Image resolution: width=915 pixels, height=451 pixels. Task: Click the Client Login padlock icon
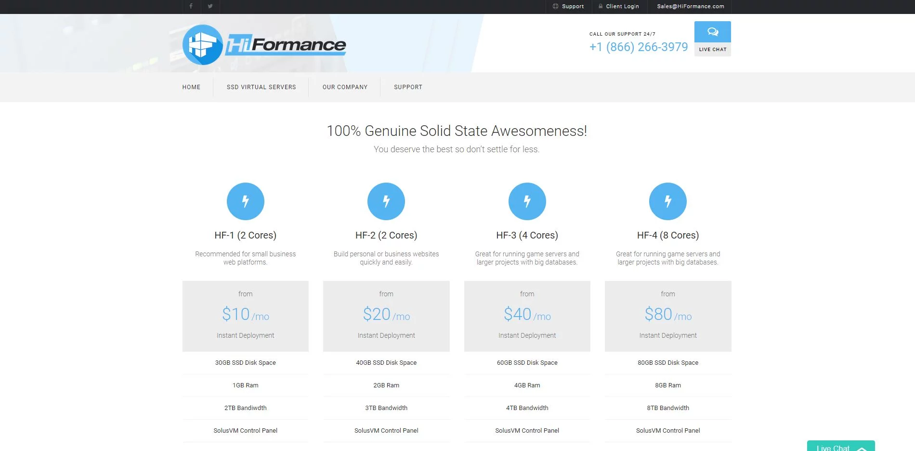(601, 6)
